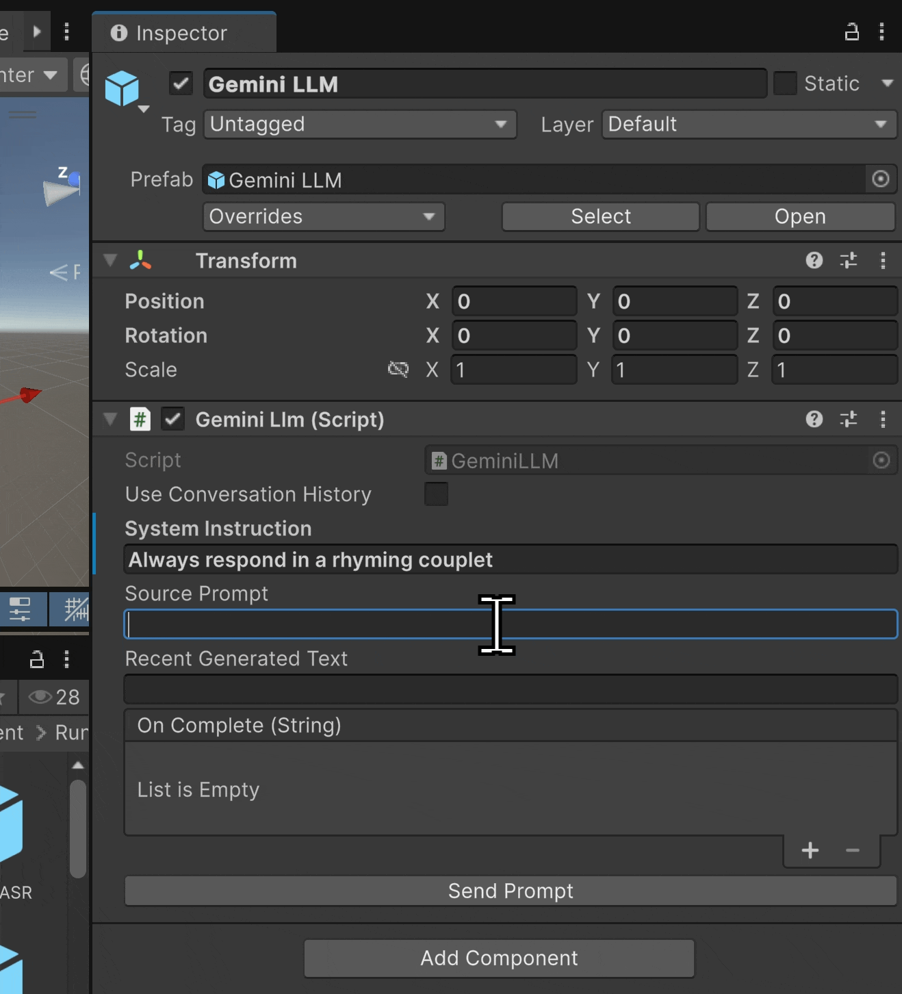The image size is (902, 994).
Task: Click the Recent Generated Text field
Action: point(511,689)
